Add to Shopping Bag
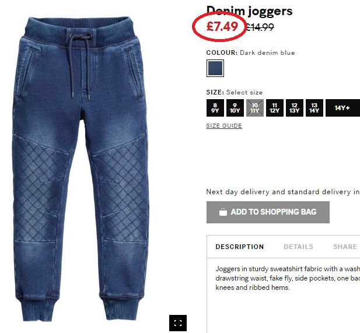The image size is (360, 333). [268, 212]
